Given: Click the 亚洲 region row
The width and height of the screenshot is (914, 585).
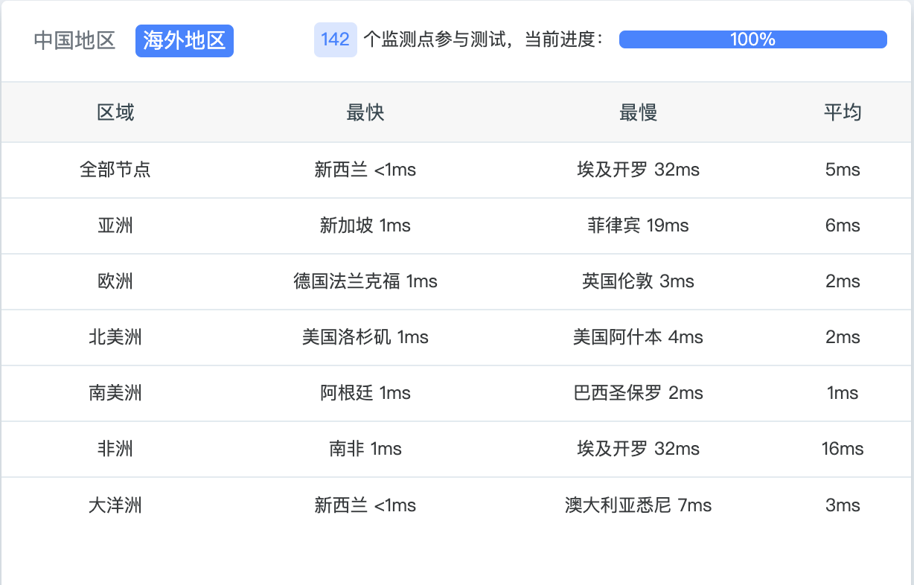Looking at the screenshot, I should pyautogui.click(x=115, y=226).
